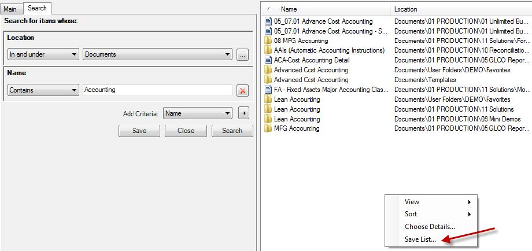532x251 pixels.
Task: Open the 'In and under' location dropdown
Action: (43, 54)
